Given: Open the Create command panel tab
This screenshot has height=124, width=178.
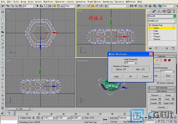Looking at the screenshot, I should coord(149,11).
